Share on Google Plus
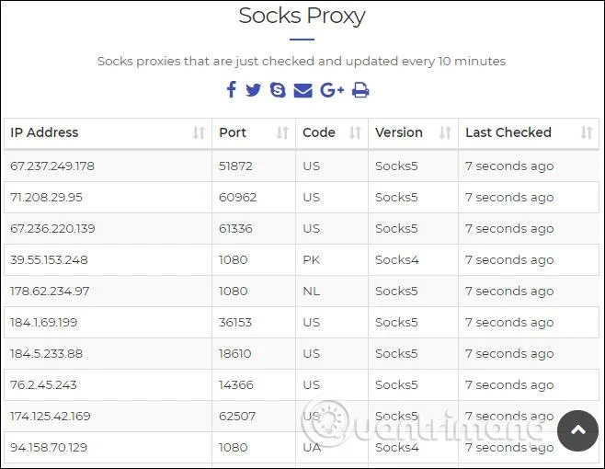Image resolution: width=605 pixels, height=469 pixels. tap(332, 90)
